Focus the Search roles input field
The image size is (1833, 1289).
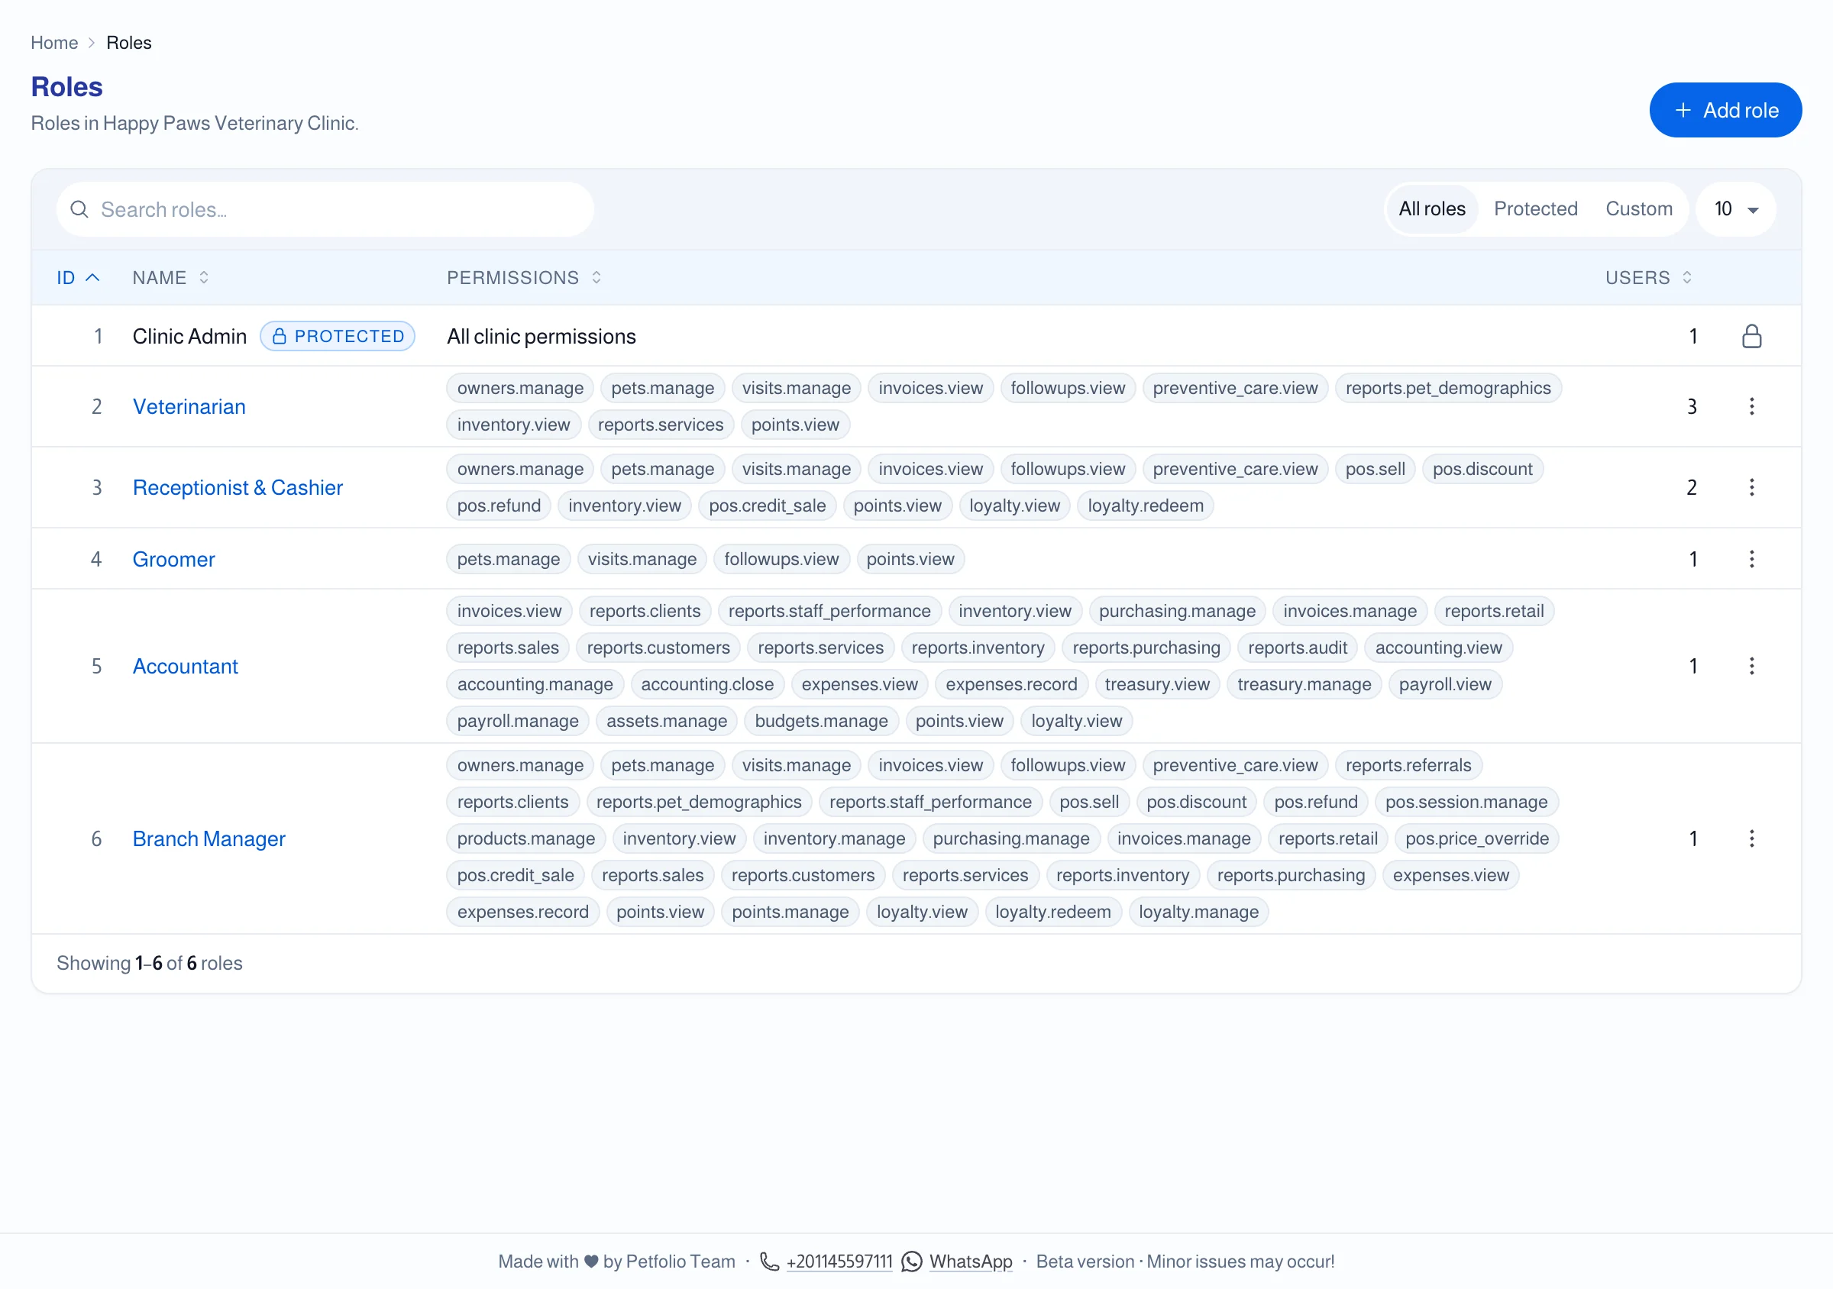[x=325, y=209]
